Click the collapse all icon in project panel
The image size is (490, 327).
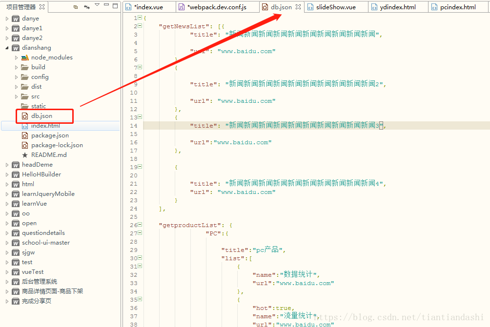coord(76,7)
